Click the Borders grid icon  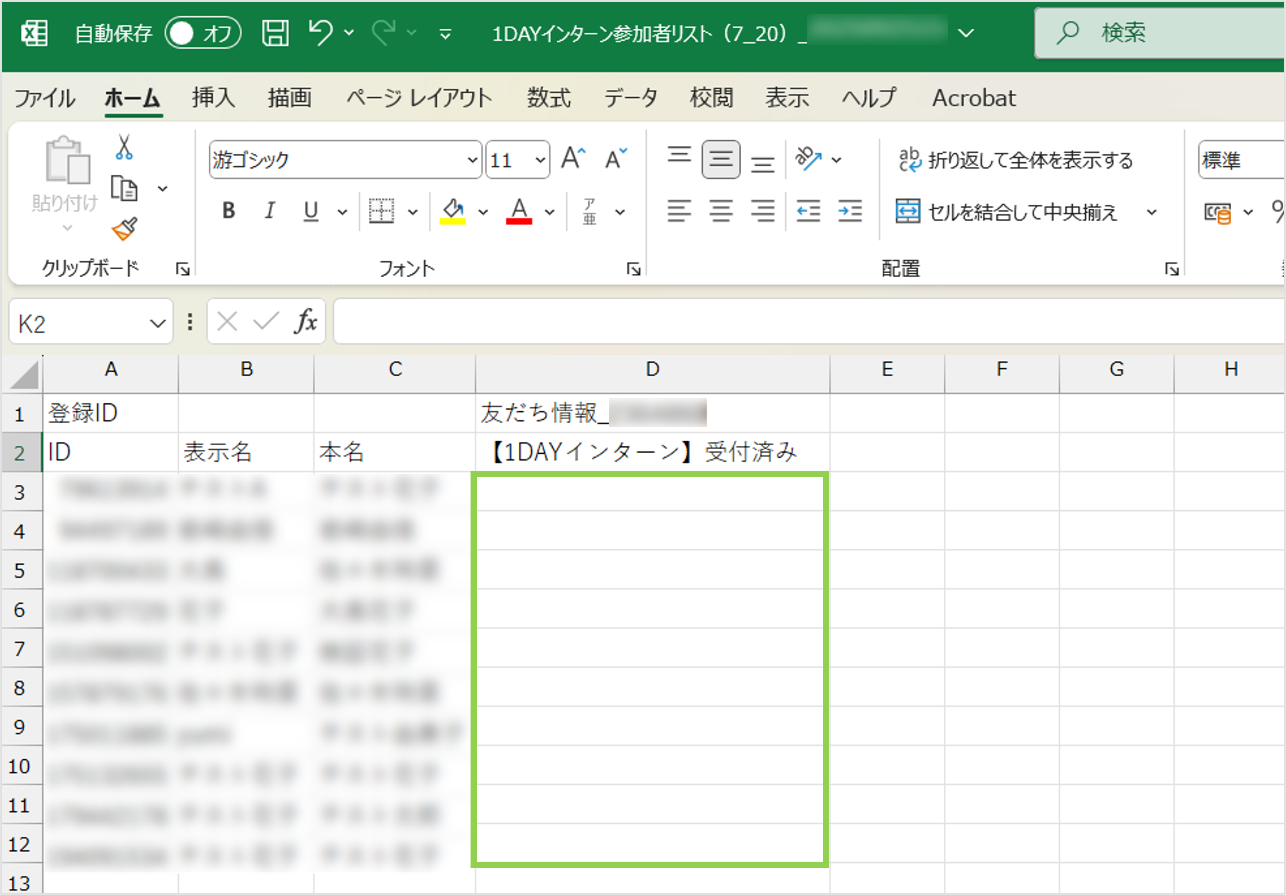(x=382, y=211)
